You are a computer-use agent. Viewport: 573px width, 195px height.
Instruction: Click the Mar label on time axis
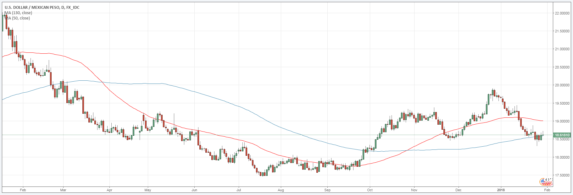63,190
